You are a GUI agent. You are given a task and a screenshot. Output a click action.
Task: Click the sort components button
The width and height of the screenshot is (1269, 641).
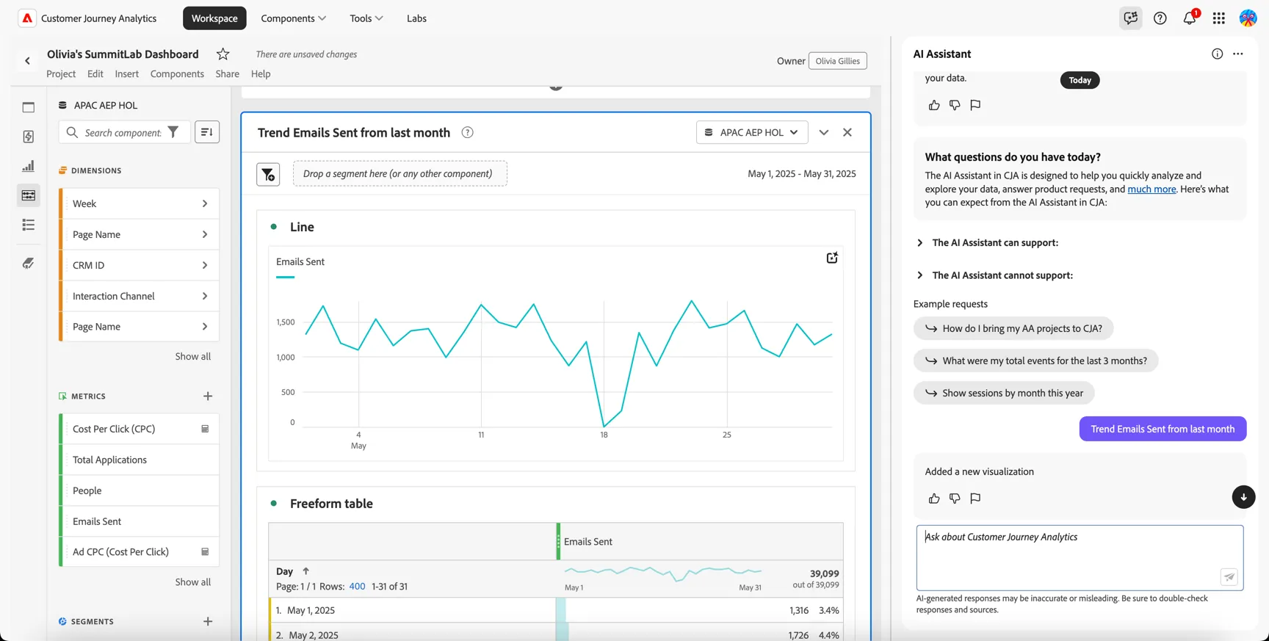click(x=207, y=132)
